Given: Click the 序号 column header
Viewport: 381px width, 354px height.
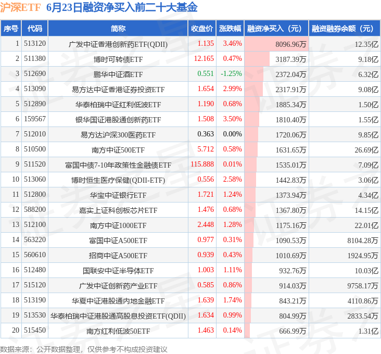Looking at the screenshot, I should [11, 29].
